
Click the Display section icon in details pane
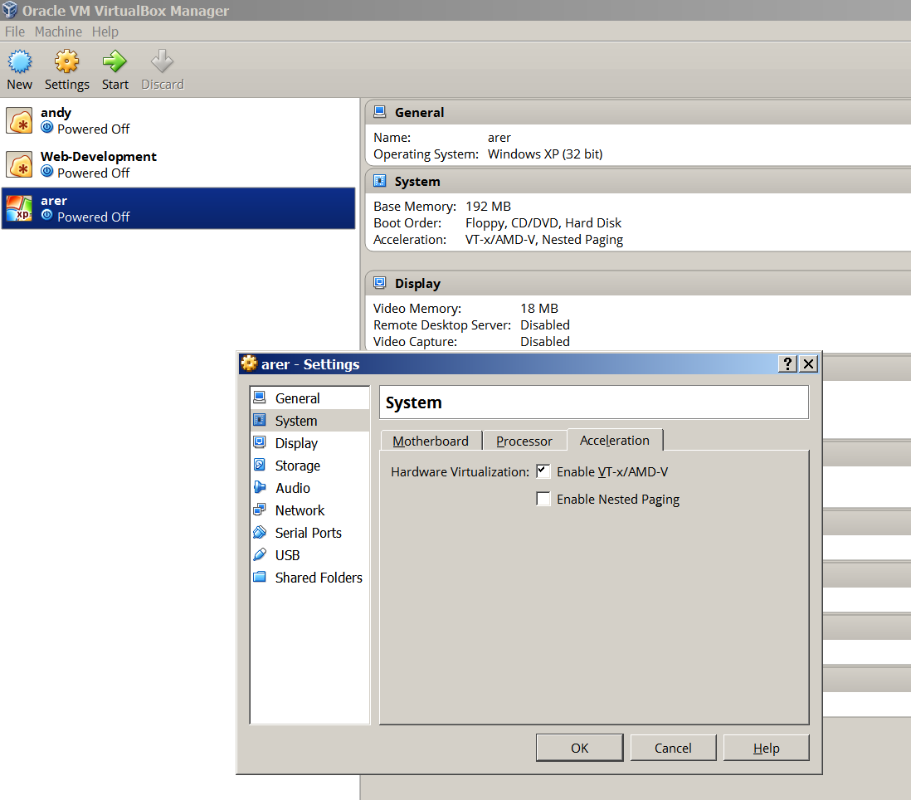coord(379,283)
